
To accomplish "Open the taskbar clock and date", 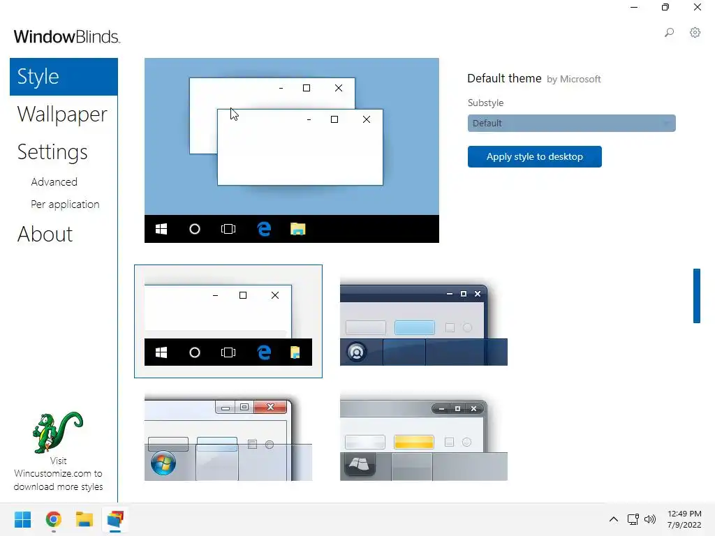I will tap(684, 519).
